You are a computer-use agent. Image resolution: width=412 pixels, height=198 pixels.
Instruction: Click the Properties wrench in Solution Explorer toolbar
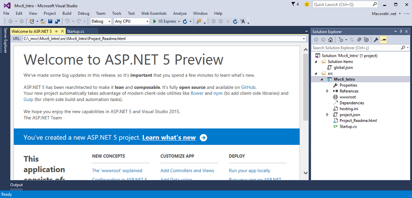click(x=376, y=40)
